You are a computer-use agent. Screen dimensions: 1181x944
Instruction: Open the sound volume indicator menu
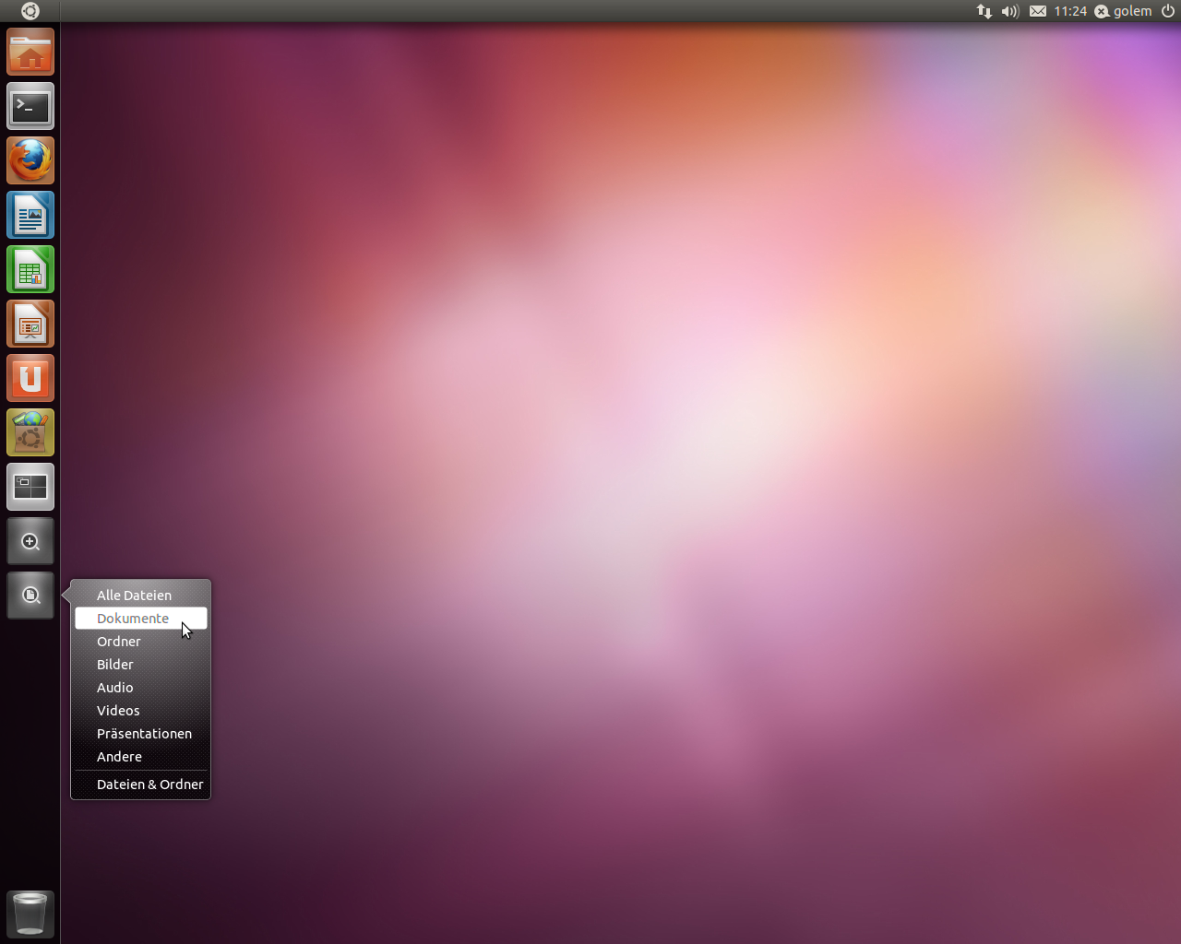1010,11
